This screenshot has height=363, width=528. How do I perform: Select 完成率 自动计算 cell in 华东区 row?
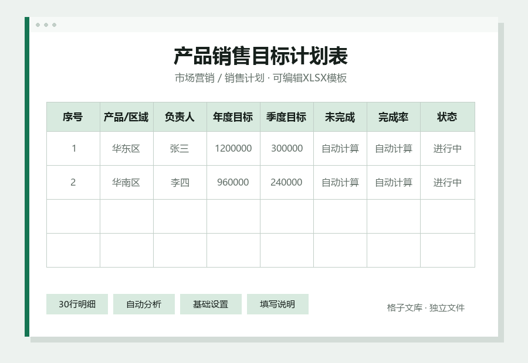(x=394, y=149)
